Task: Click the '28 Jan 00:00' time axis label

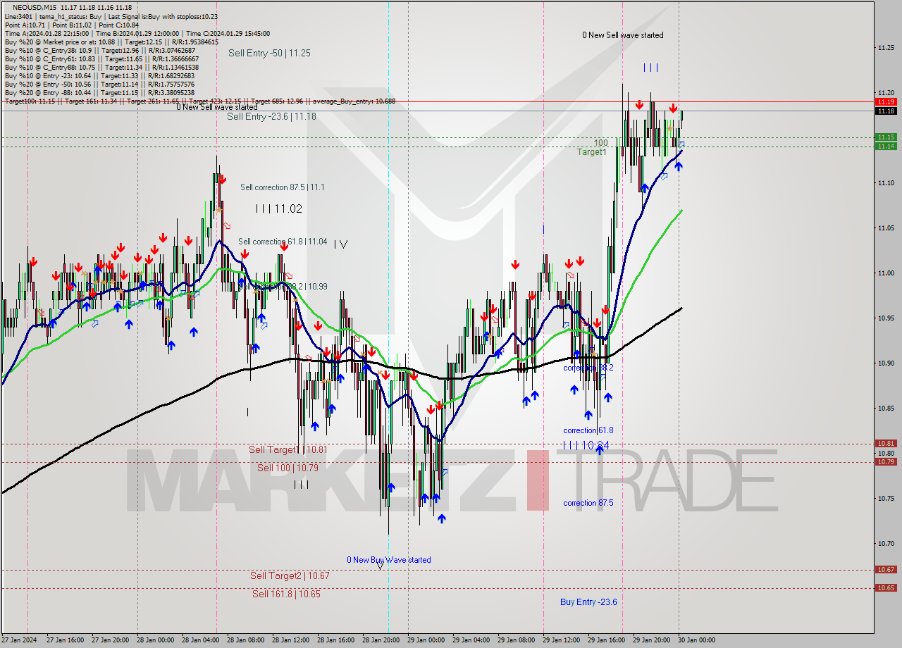Action: [x=156, y=640]
